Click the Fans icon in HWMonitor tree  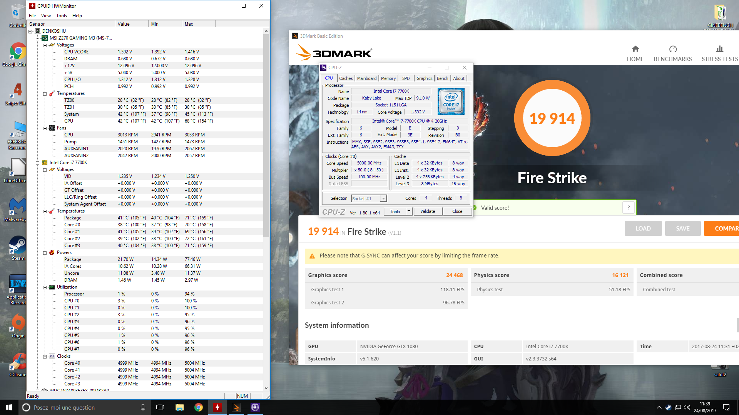(x=52, y=128)
